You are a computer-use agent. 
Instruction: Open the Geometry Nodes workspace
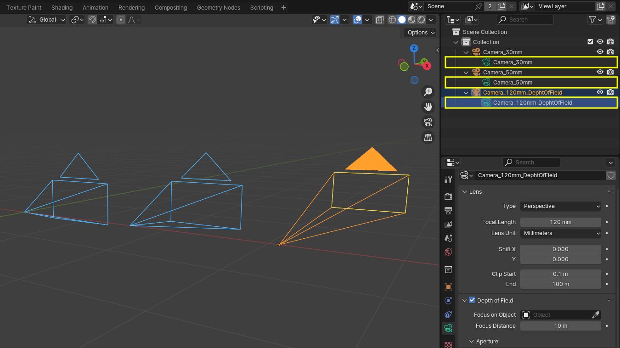[x=218, y=7]
